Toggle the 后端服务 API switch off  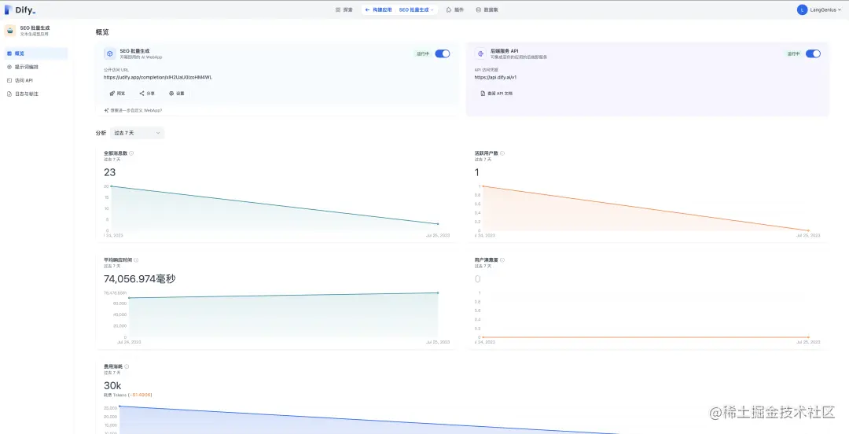tap(813, 53)
